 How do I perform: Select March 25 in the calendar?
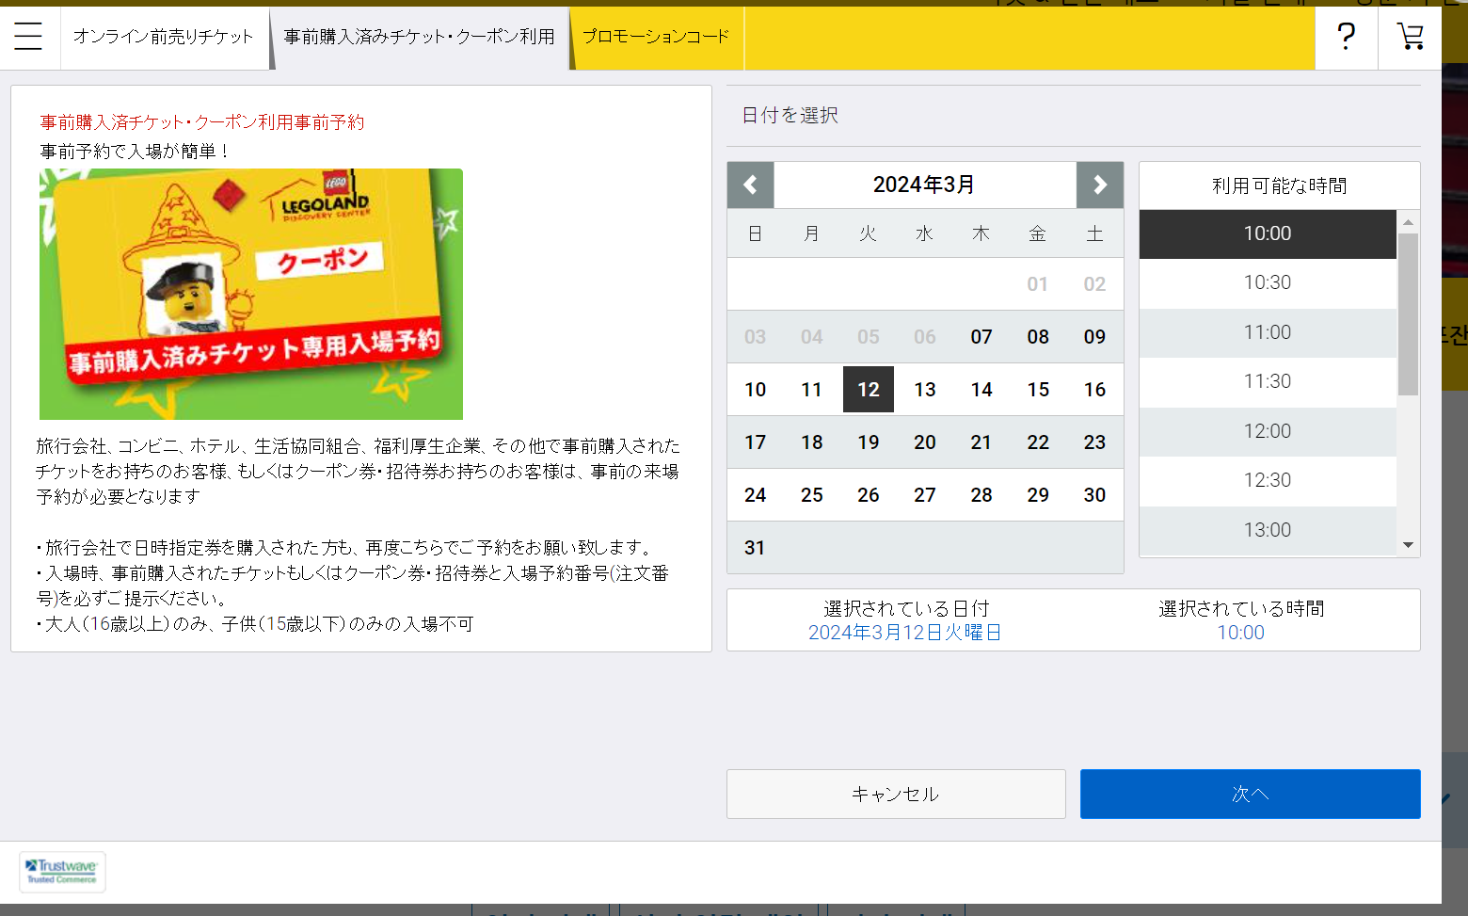click(812, 495)
